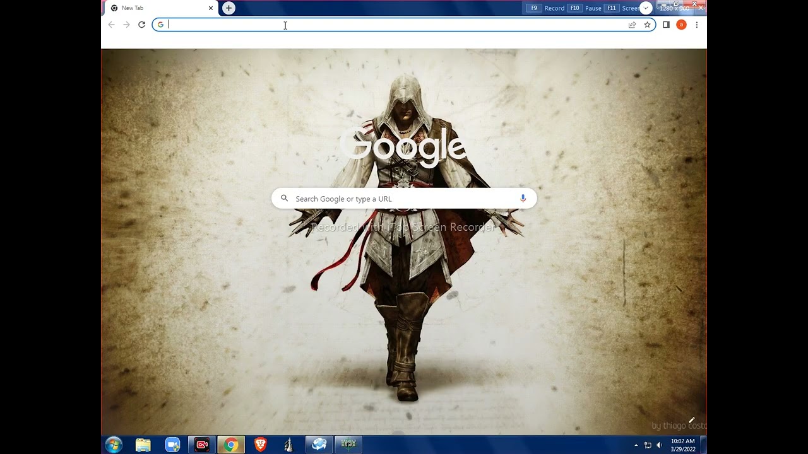The image size is (808, 454).
Task: Click the Google logo on the page
Action: [404, 147]
